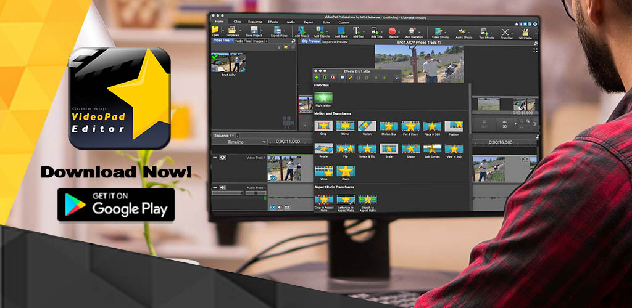Click the Transition toolbar icon
This screenshot has height=308, width=632.
point(506,33)
